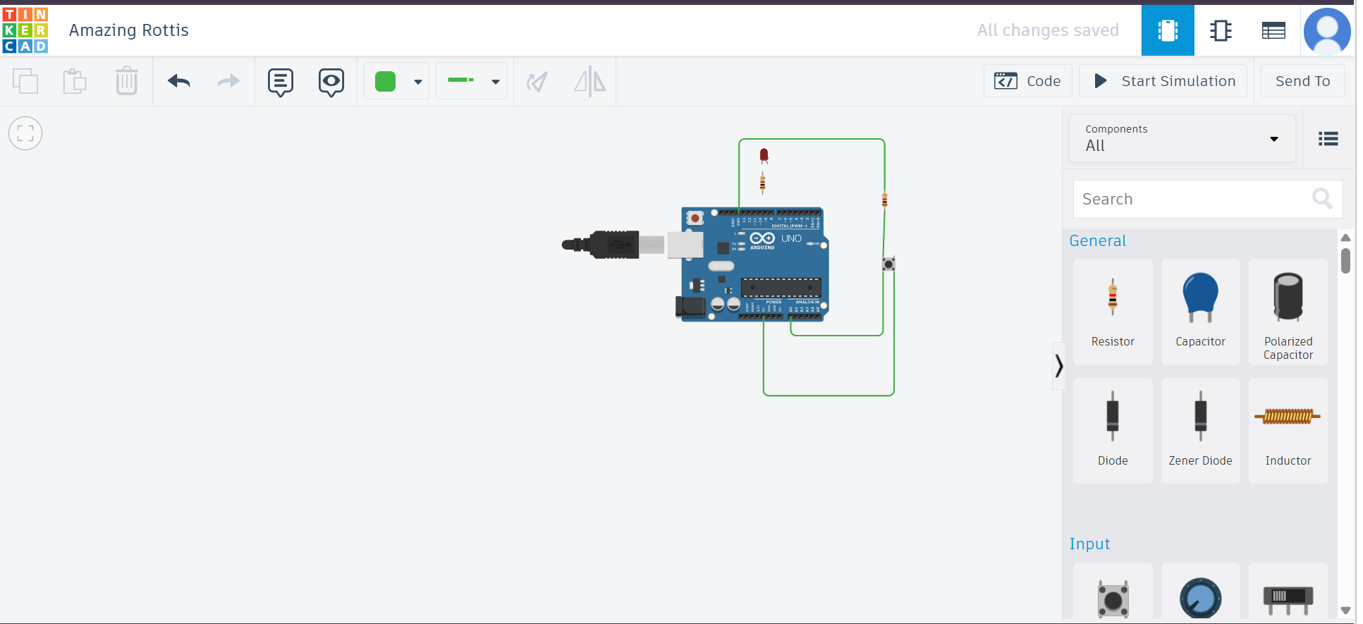Open the Notes tool
The width and height of the screenshot is (1363, 624).
[281, 82]
